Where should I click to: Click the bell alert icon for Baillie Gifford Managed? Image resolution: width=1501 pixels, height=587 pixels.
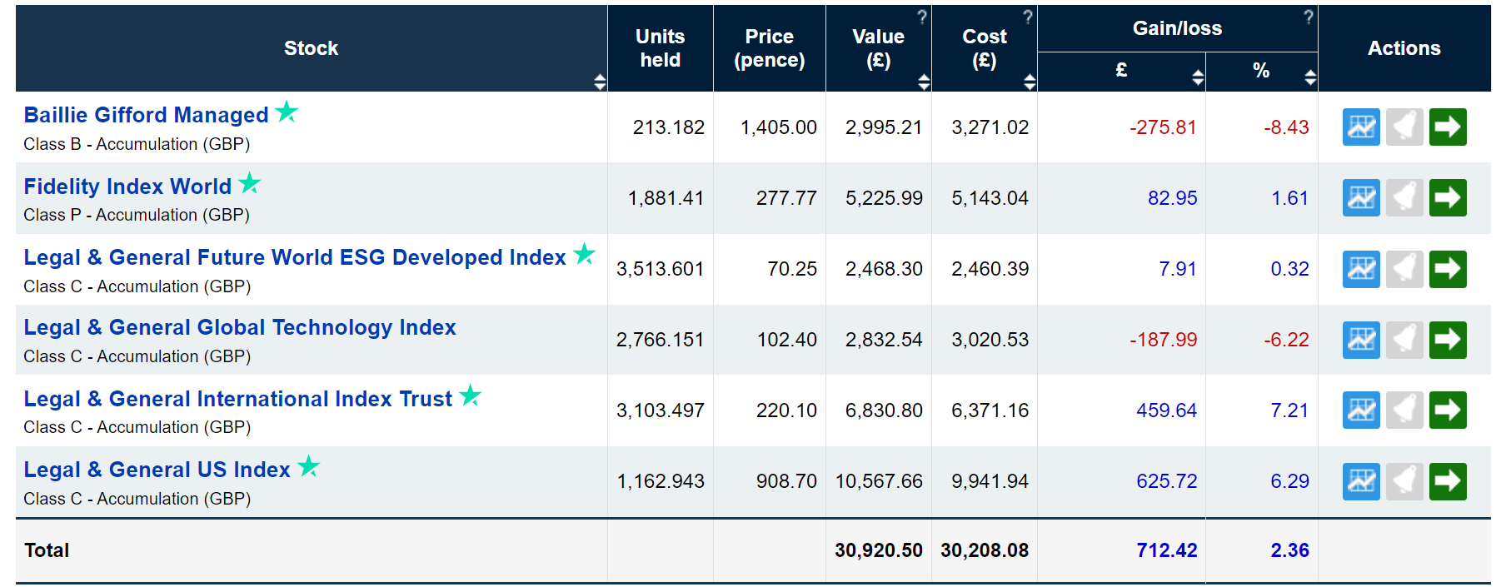coord(1404,127)
